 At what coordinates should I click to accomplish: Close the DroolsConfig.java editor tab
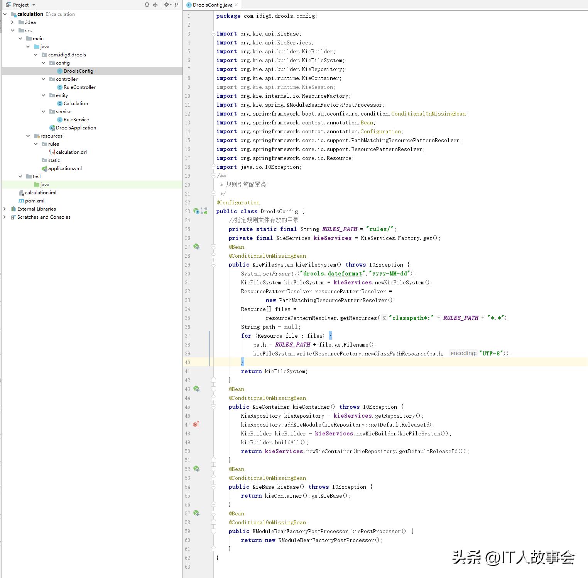point(236,5)
